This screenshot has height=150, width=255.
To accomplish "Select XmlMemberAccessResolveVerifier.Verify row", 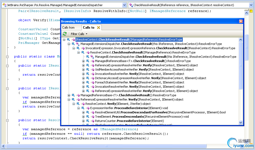I will [144, 70].
